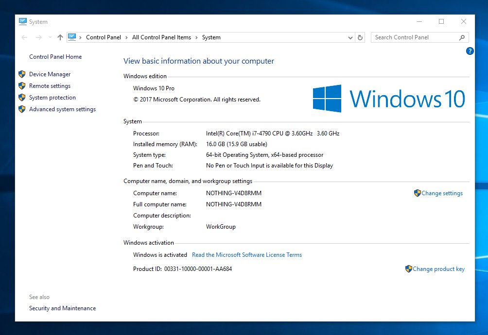Go up one level with the Up arrow
The height and width of the screenshot is (335, 488).
(x=60, y=37)
